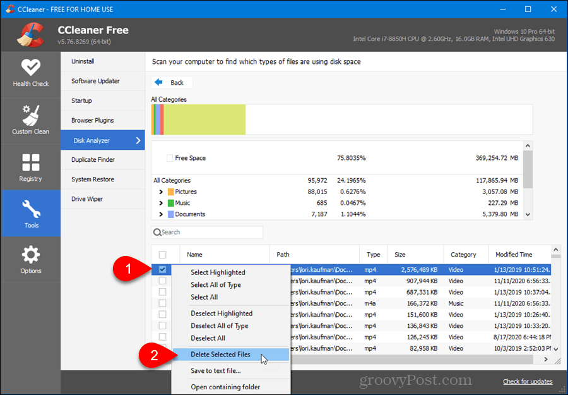Screen dimensions: 568x395
Task: Click the yellow segment of usage bar
Action: click(204, 119)
